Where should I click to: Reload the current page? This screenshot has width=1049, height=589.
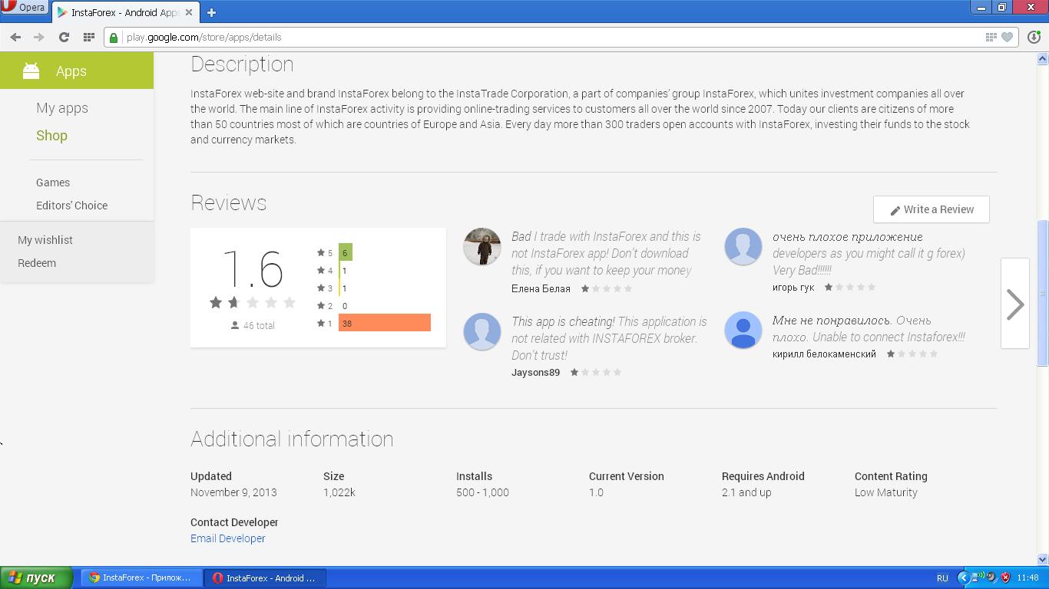[65, 37]
